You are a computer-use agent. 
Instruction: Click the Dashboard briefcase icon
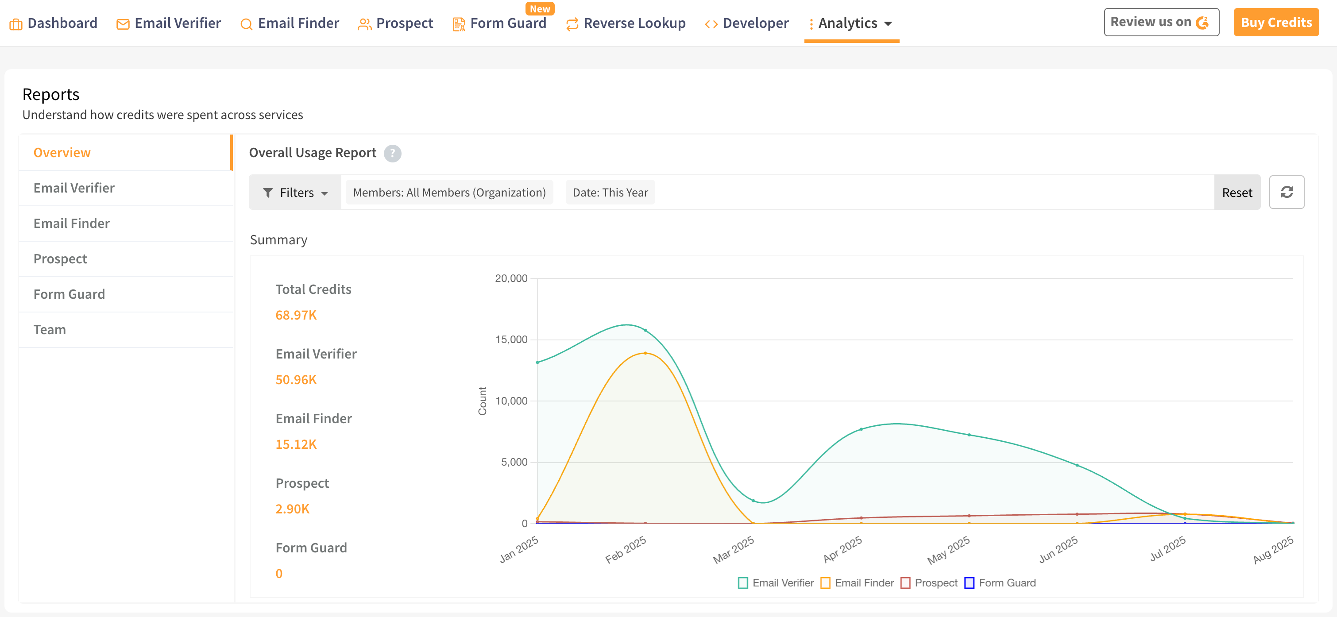[16, 24]
